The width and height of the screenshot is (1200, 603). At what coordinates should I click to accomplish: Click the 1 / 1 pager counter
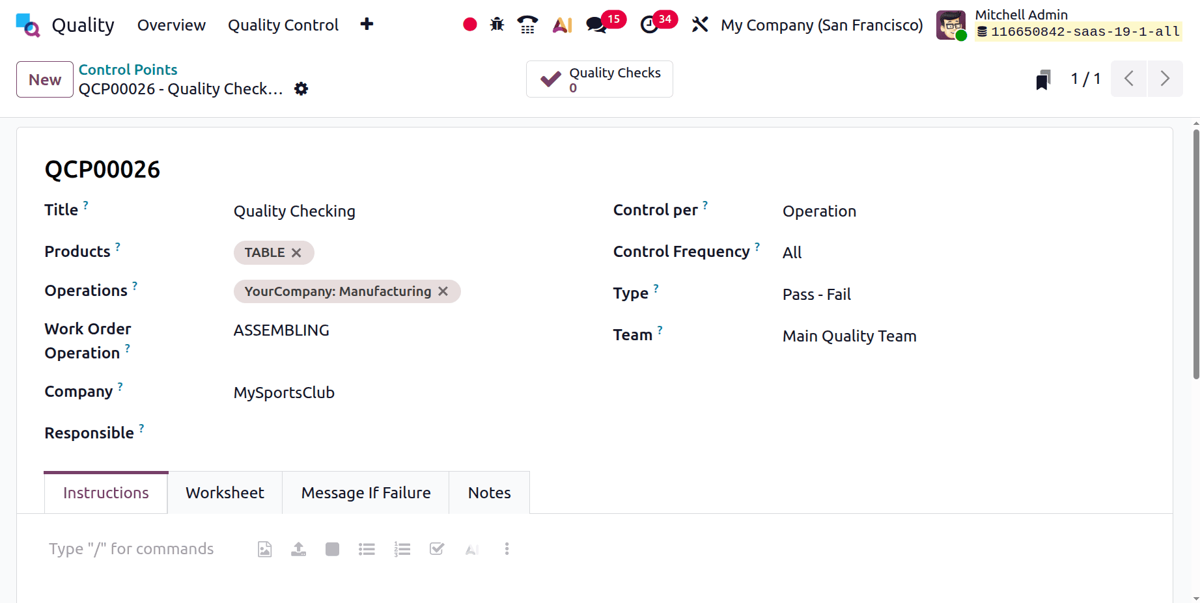[x=1085, y=79]
